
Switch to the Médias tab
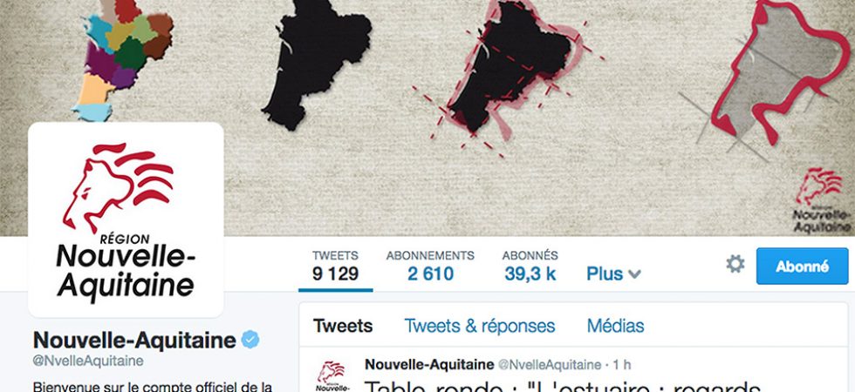pos(615,326)
